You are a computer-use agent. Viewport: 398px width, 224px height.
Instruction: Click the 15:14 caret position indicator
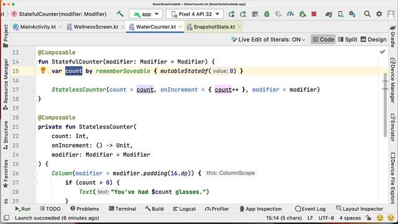click(x=284, y=218)
